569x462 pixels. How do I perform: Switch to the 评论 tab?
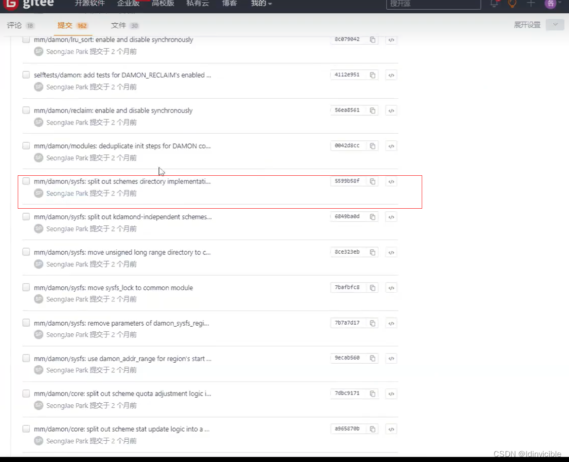[x=14, y=25]
